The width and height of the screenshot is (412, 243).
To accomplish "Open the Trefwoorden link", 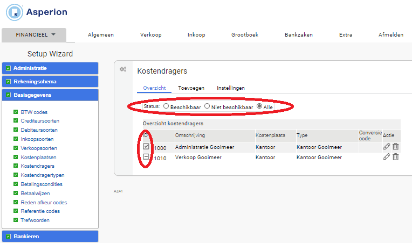I will coord(35,220).
